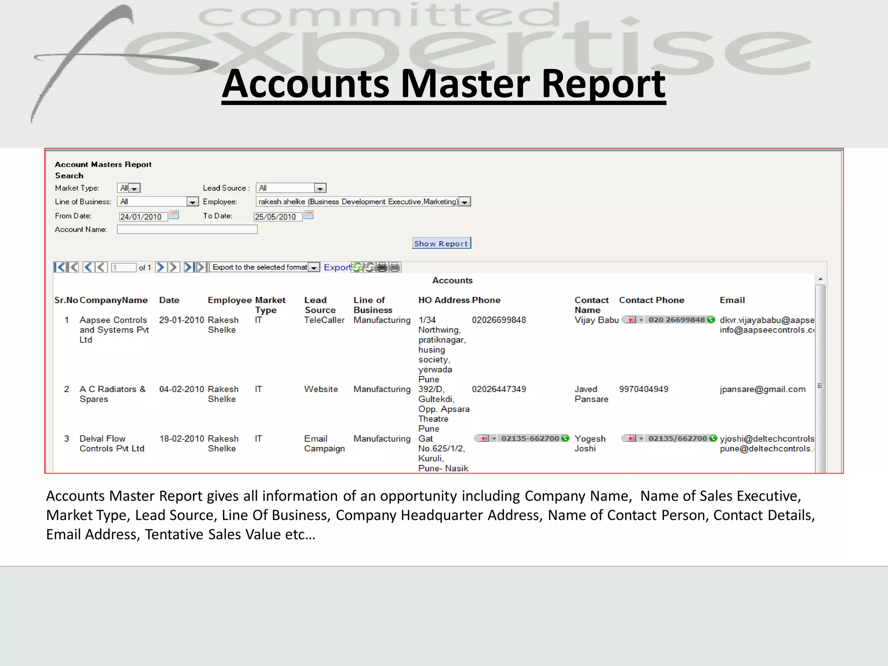This screenshot has height=666, width=888.
Task: Expand country arrow beside 02135/662700
Action: coord(641,439)
